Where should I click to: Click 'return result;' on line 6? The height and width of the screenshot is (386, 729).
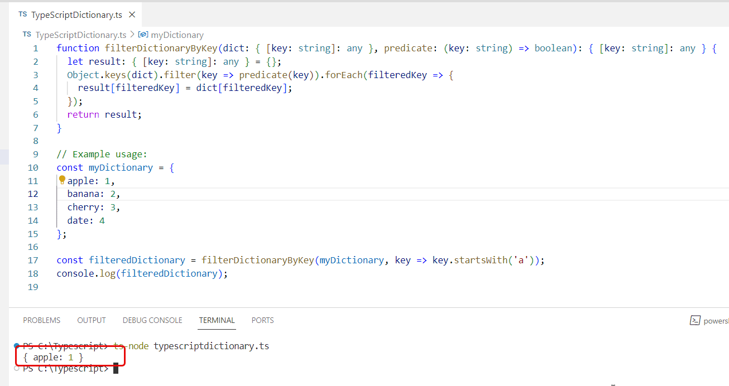point(104,114)
